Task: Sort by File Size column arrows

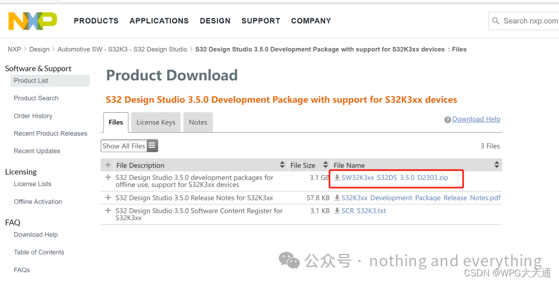Action: click(x=325, y=165)
